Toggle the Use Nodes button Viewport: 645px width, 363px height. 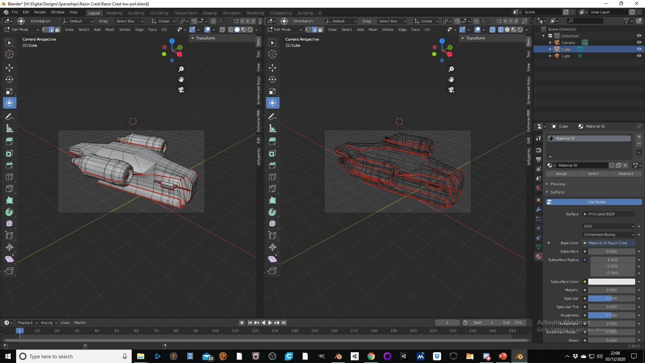point(594,202)
